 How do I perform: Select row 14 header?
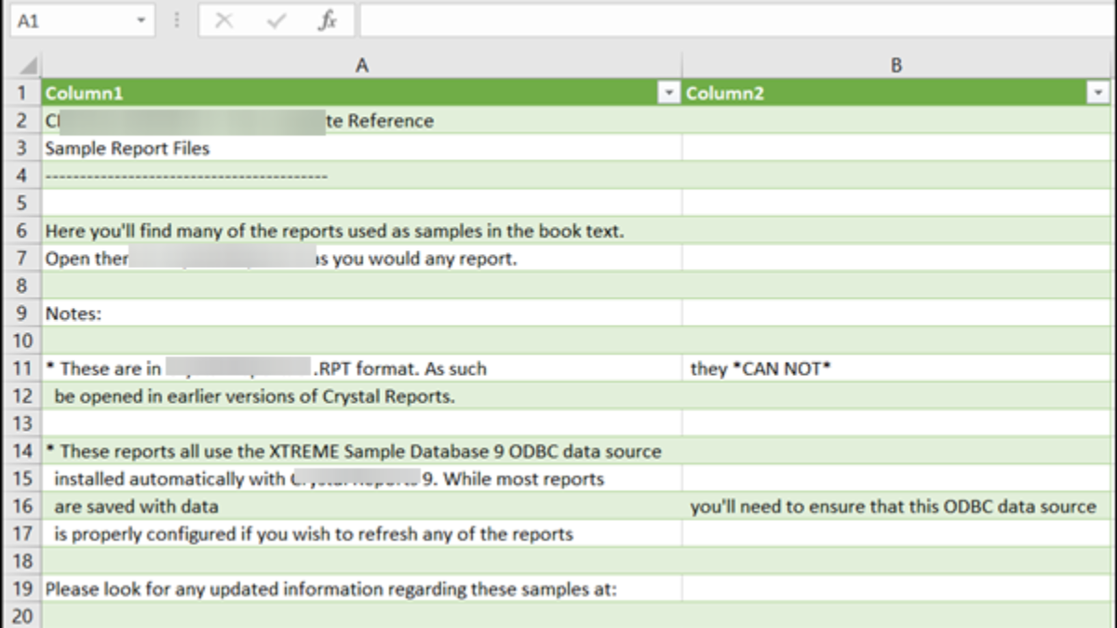pos(22,451)
